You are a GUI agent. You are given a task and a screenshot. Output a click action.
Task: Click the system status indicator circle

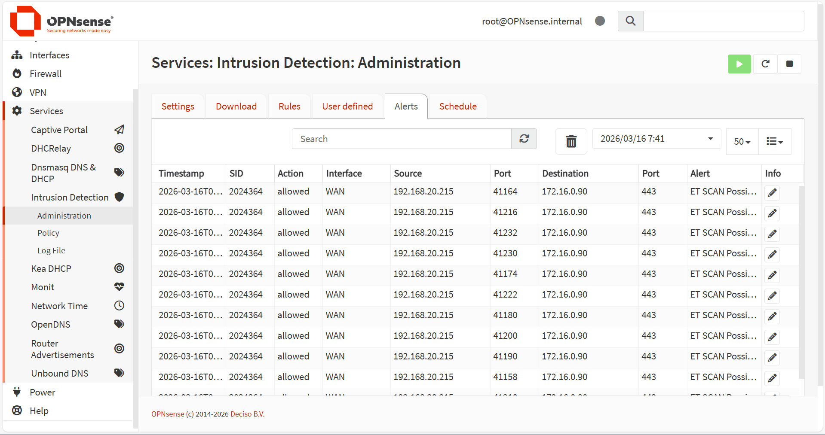pos(600,21)
